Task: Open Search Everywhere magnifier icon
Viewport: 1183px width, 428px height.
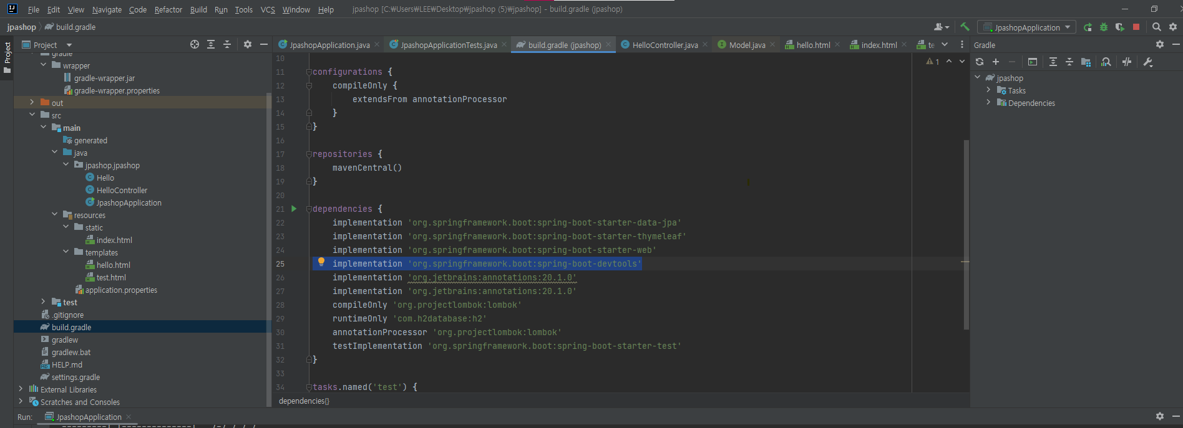Action: tap(1156, 27)
